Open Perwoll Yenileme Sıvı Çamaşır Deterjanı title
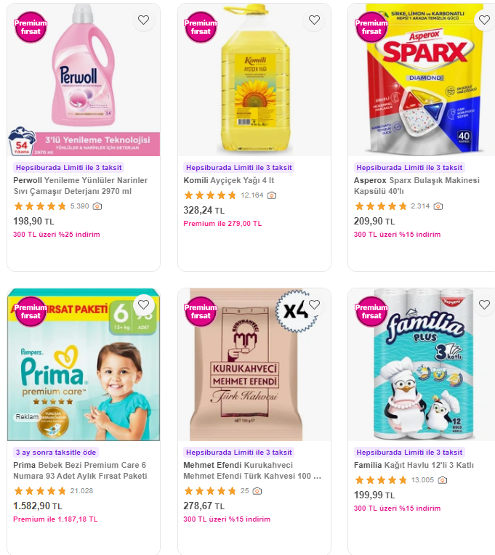The height and width of the screenshot is (555, 495). tap(81, 186)
